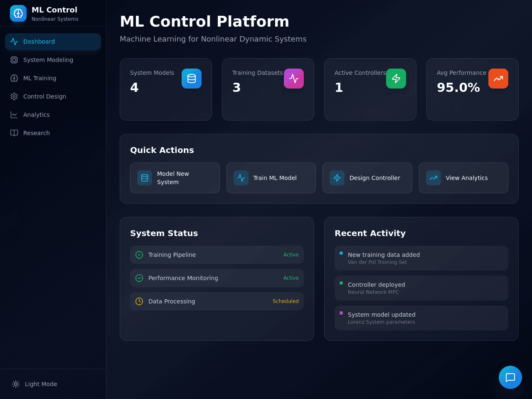The width and height of the screenshot is (532, 399).
Task: Click the Neural Network MPC text
Action: [x=373, y=292]
